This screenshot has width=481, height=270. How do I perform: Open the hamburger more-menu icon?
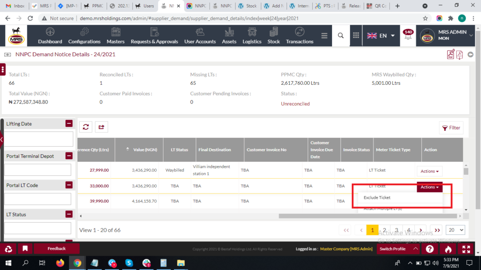pos(324,36)
